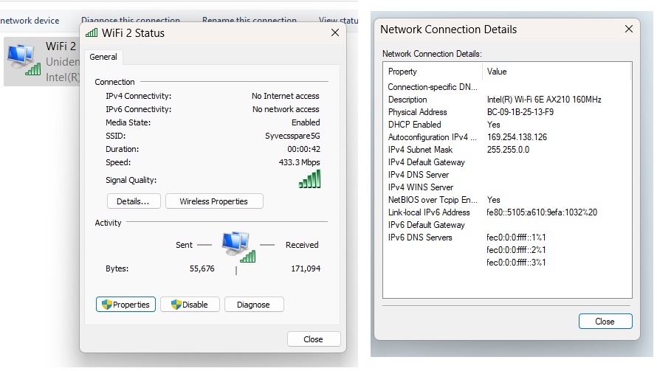Click the shield icon on the Disable button
This screenshot has width=657, height=371.
[176, 305]
